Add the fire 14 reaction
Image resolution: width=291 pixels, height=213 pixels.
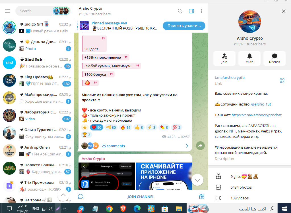(x=126, y=127)
